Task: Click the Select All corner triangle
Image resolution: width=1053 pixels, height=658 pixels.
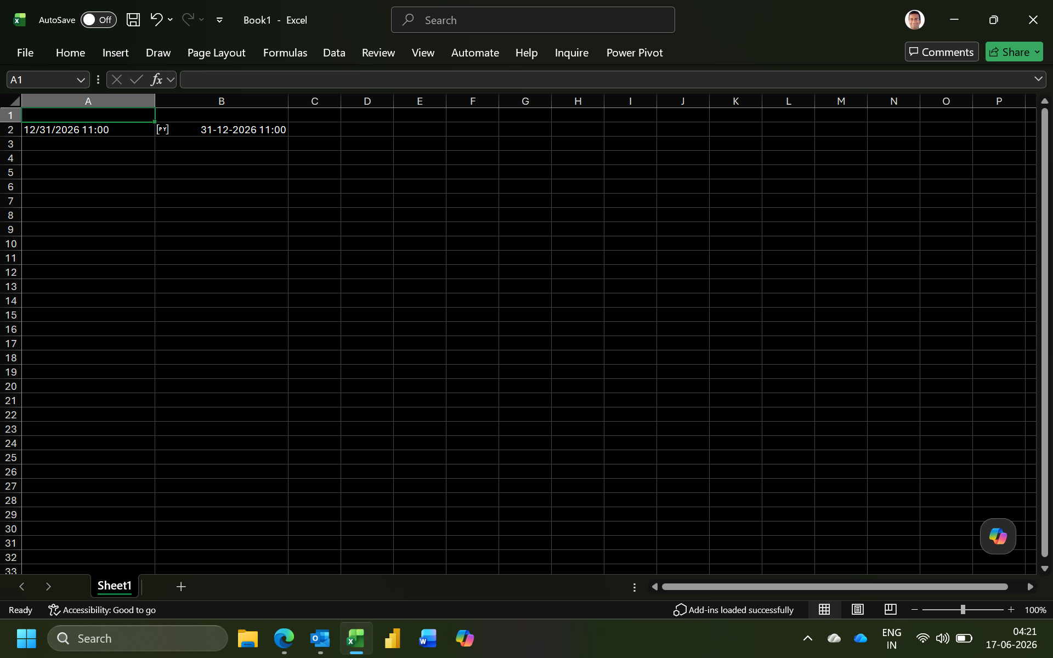Action: pos(15,101)
